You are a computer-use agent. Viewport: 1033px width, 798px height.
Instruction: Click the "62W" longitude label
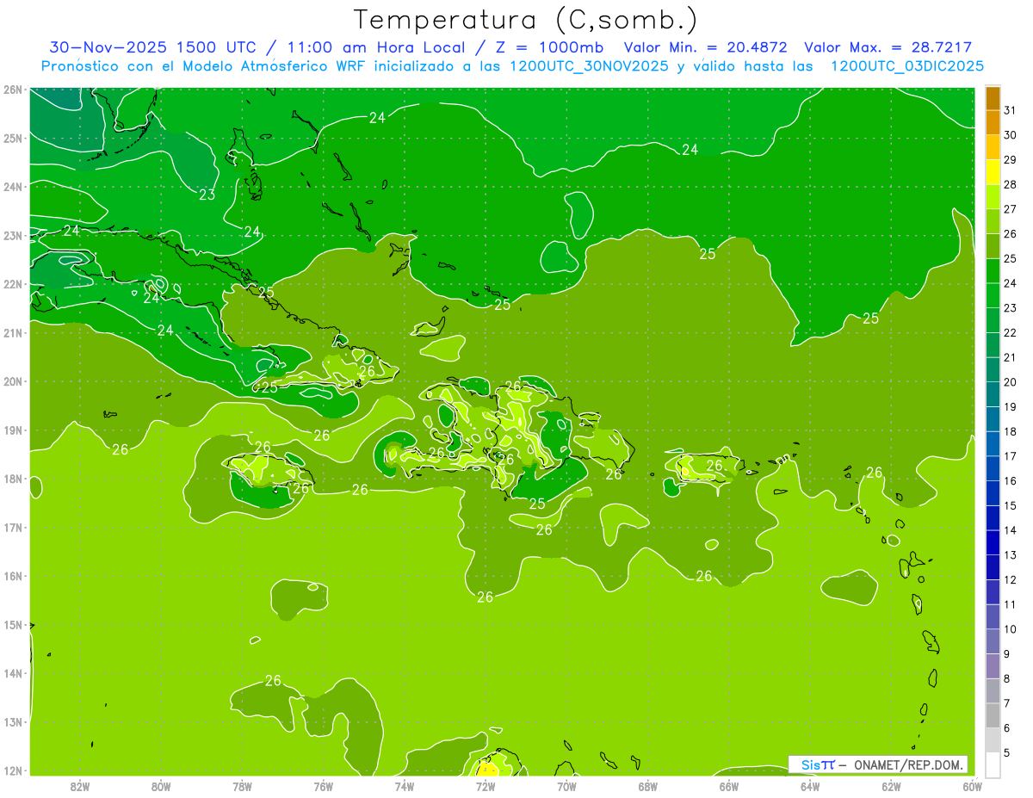pyautogui.click(x=891, y=786)
